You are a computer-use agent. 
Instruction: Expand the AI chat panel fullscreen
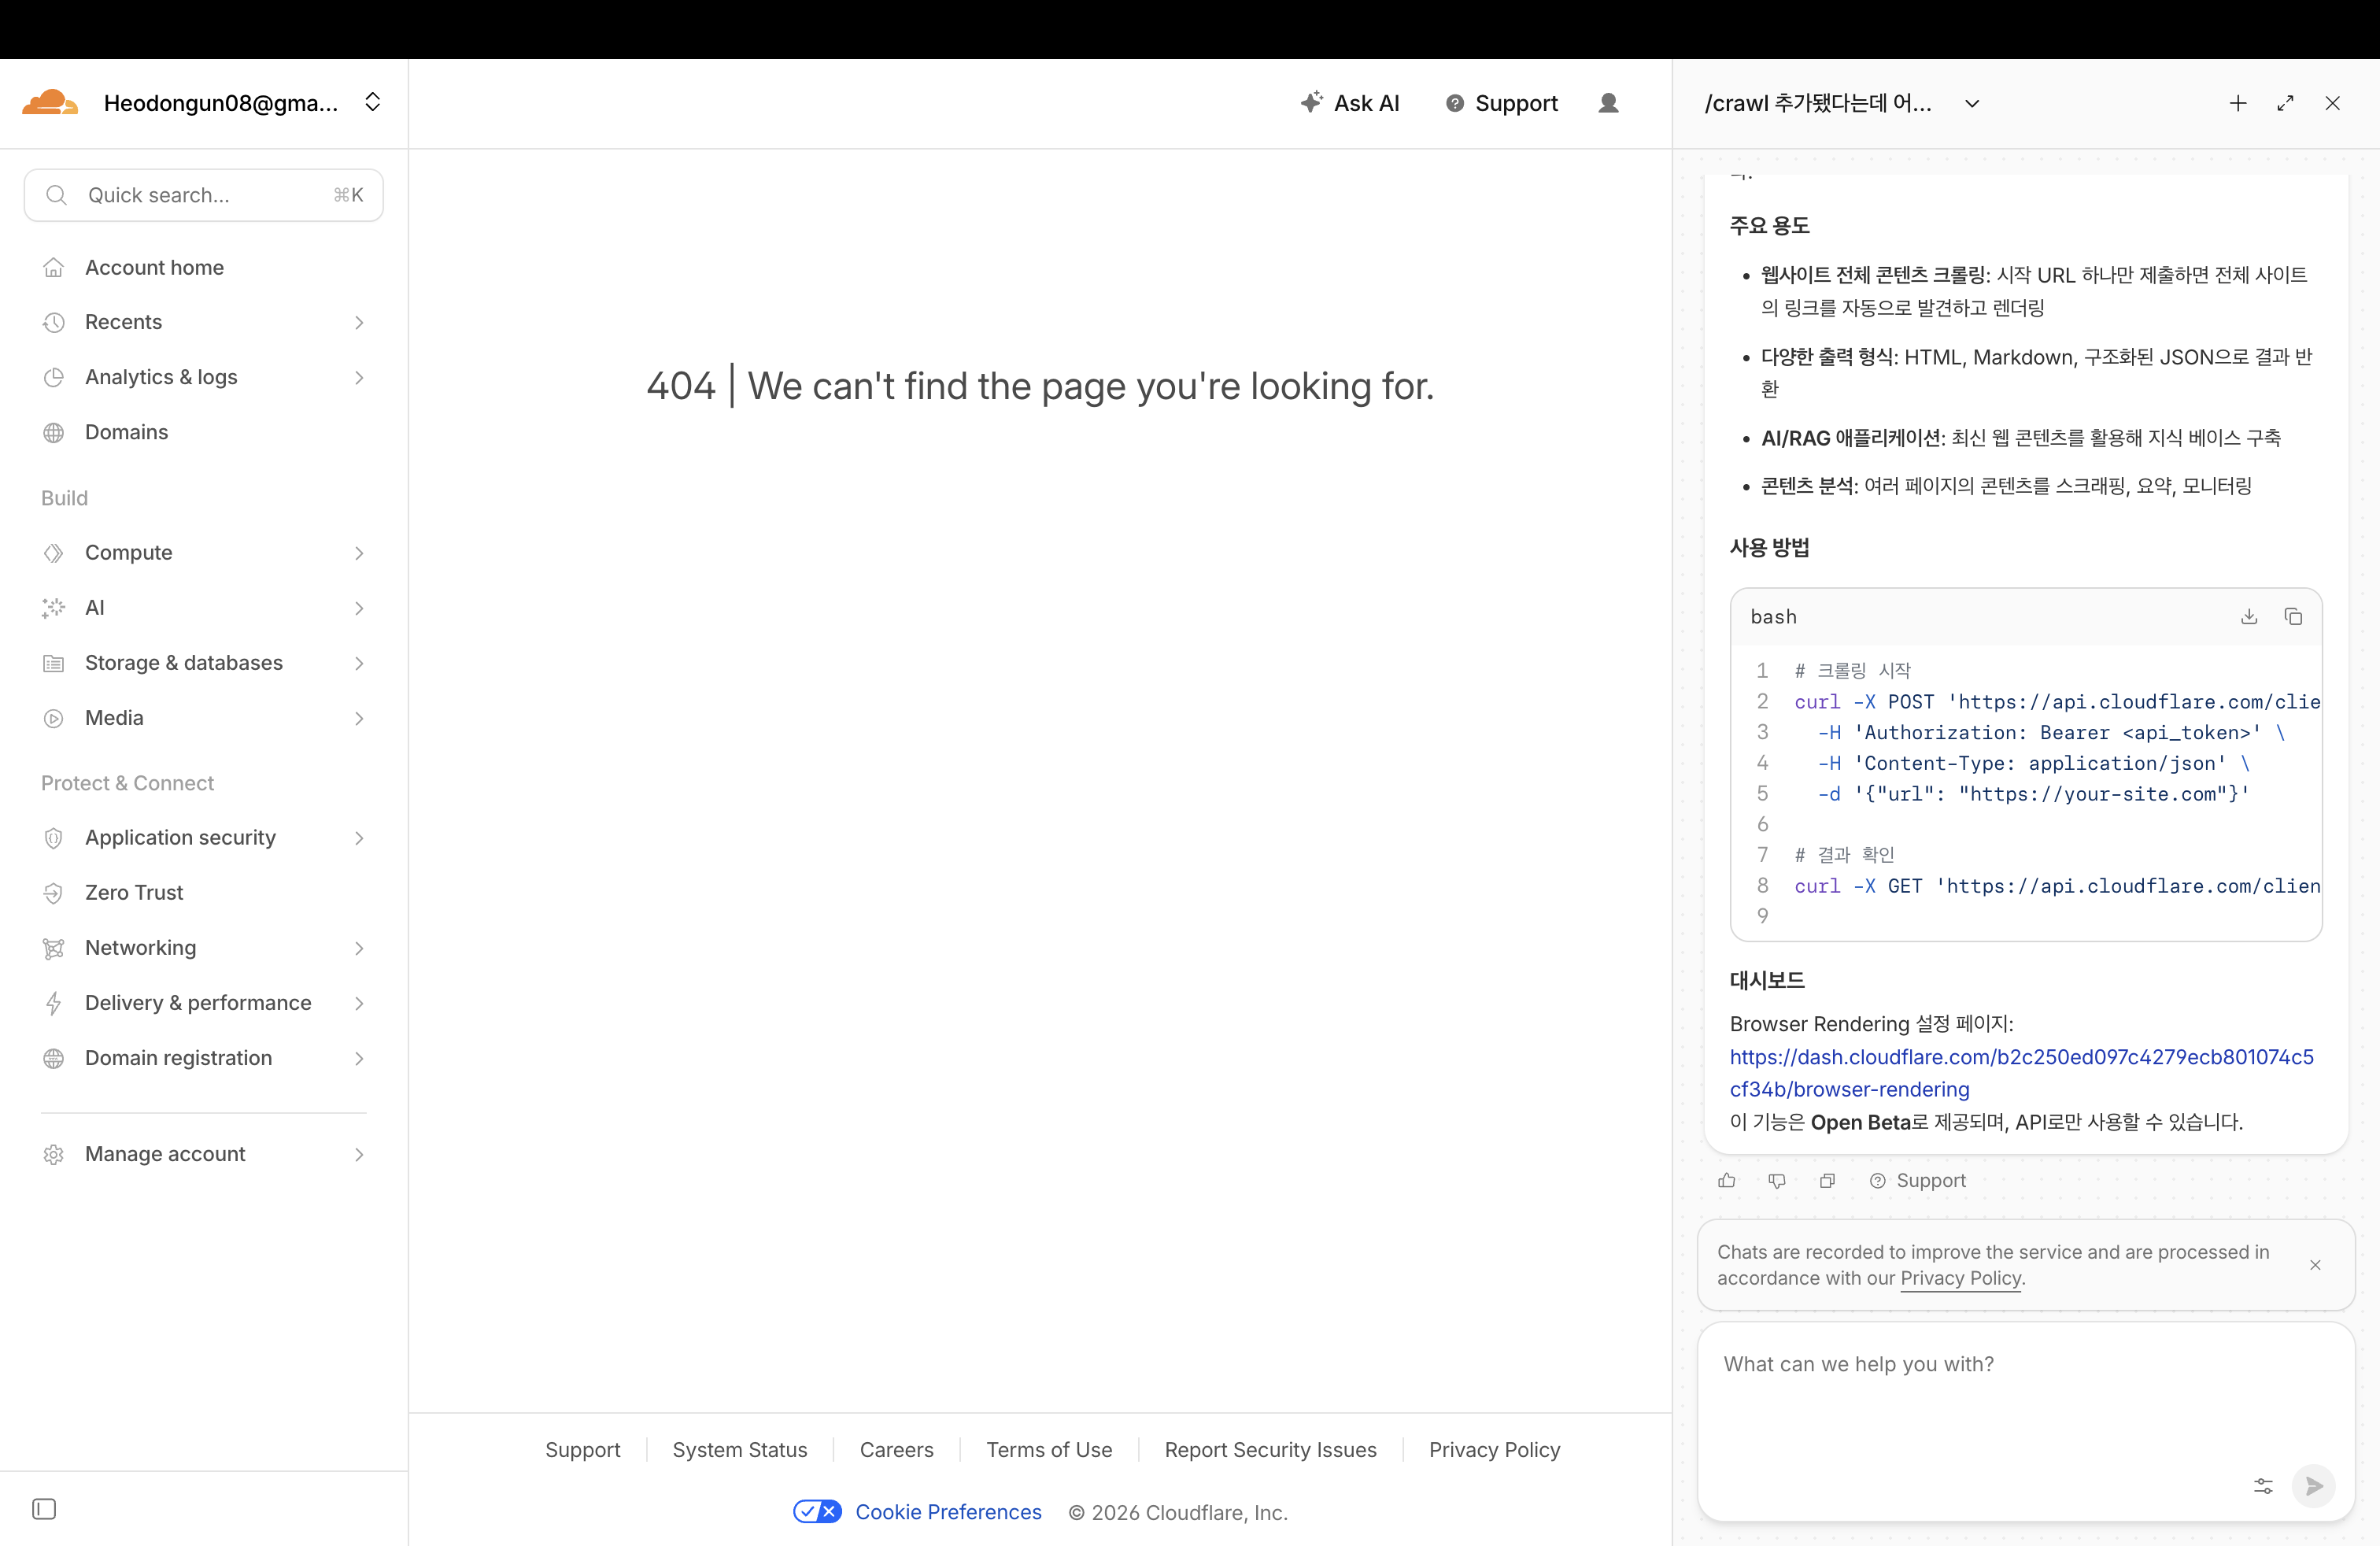[x=2285, y=103]
